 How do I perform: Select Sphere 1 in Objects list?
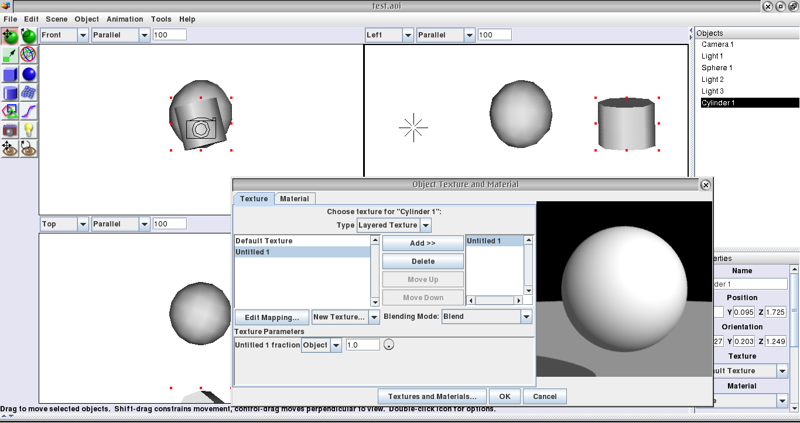pos(717,68)
